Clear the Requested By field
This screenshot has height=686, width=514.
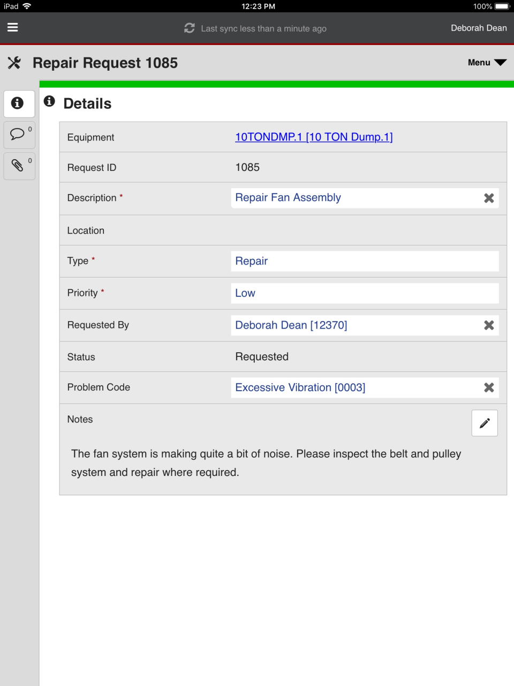click(x=488, y=325)
